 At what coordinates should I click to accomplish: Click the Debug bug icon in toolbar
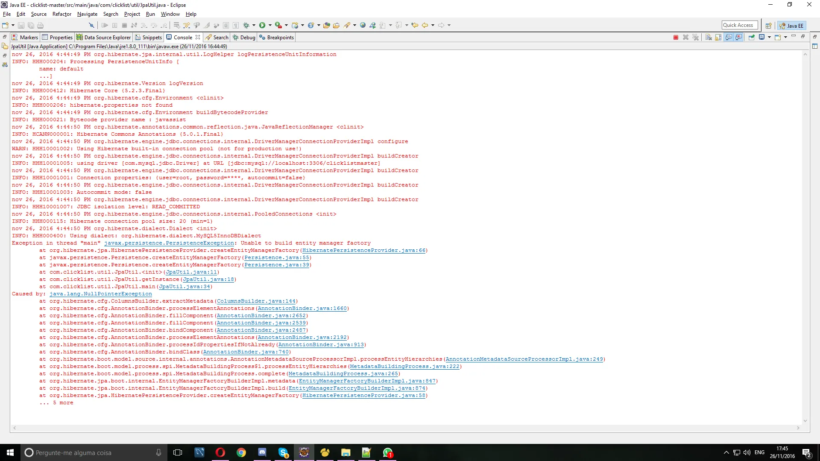[246, 25]
